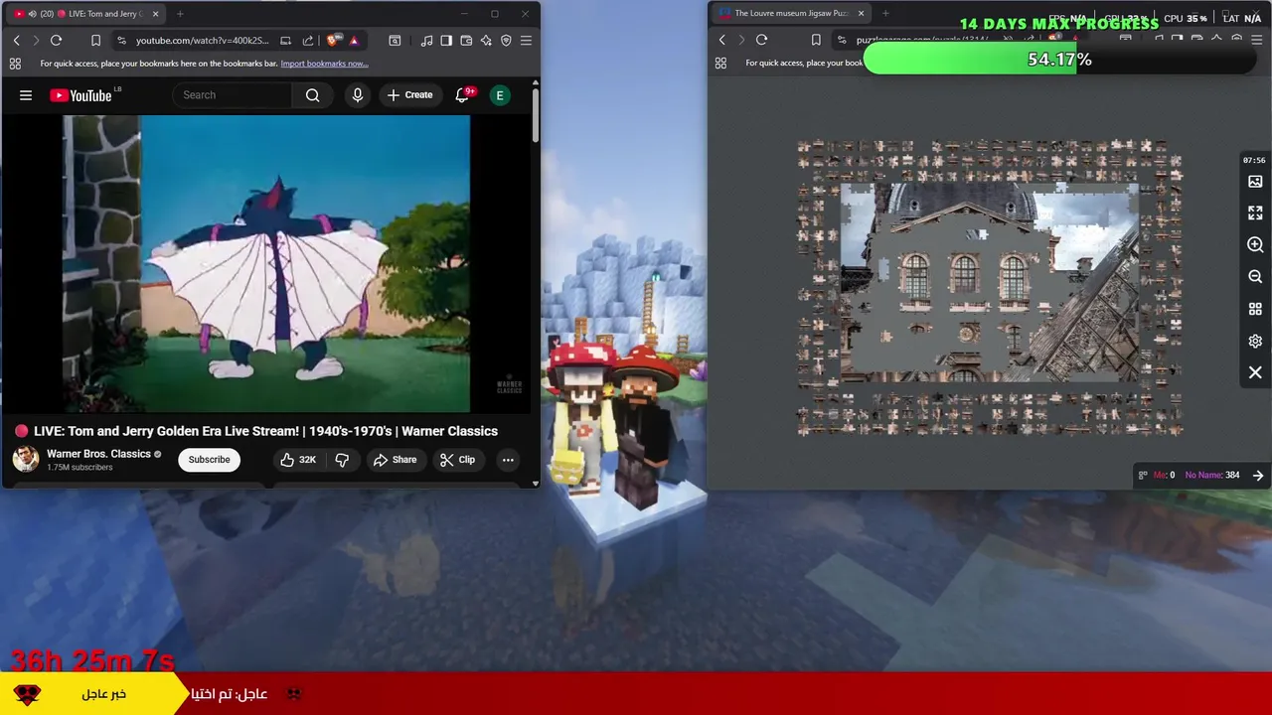The image size is (1272, 715).
Task: Open the apps grid in YouTube window bookmarks bar
Action: [15, 64]
